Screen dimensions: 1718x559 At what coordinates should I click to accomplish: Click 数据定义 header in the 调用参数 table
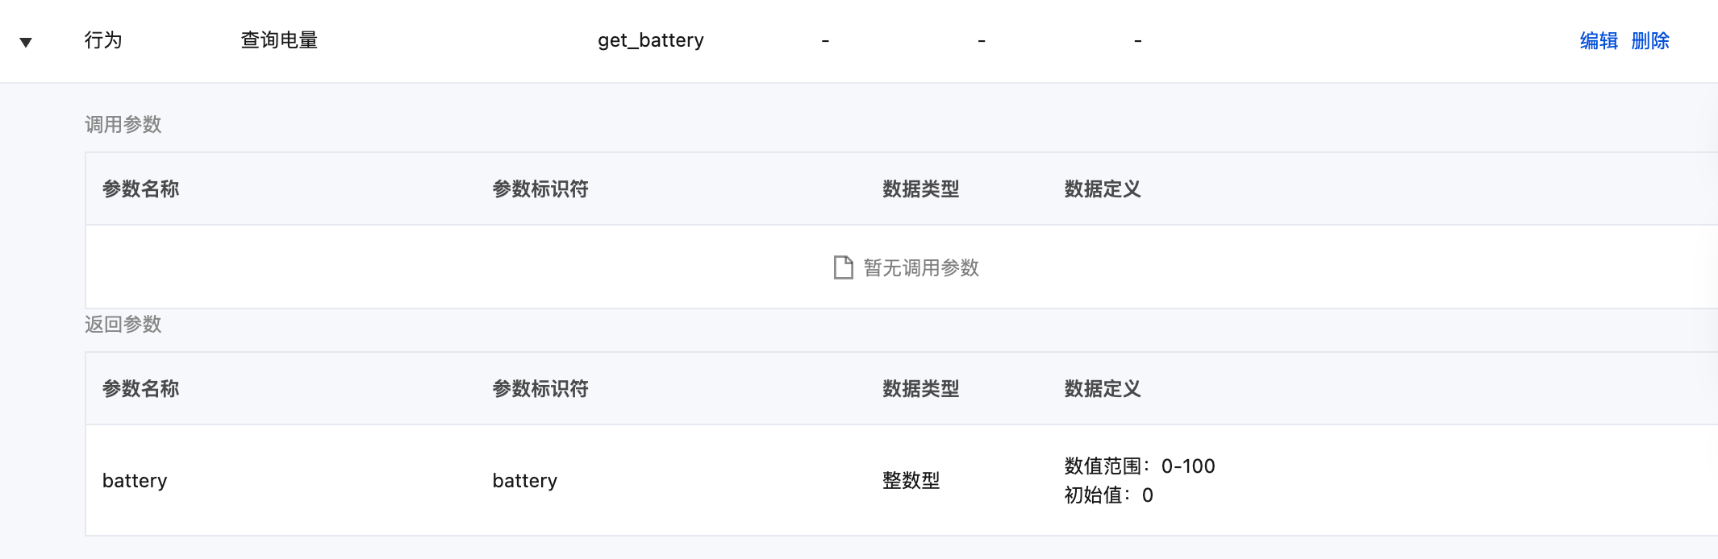point(1102,189)
